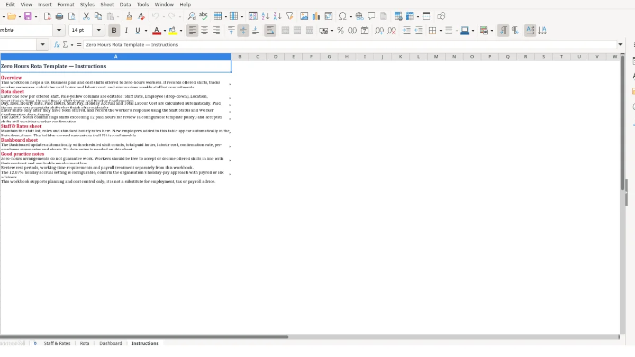Open the Data menu
Viewport: 635px width, 357px height.
[x=125, y=4]
